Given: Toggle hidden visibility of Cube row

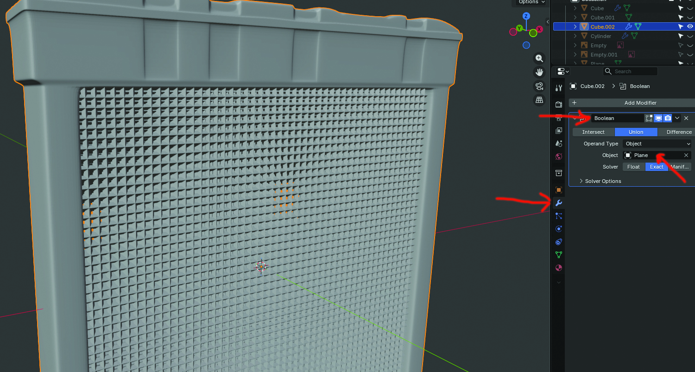Looking at the screenshot, I should pos(690,8).
